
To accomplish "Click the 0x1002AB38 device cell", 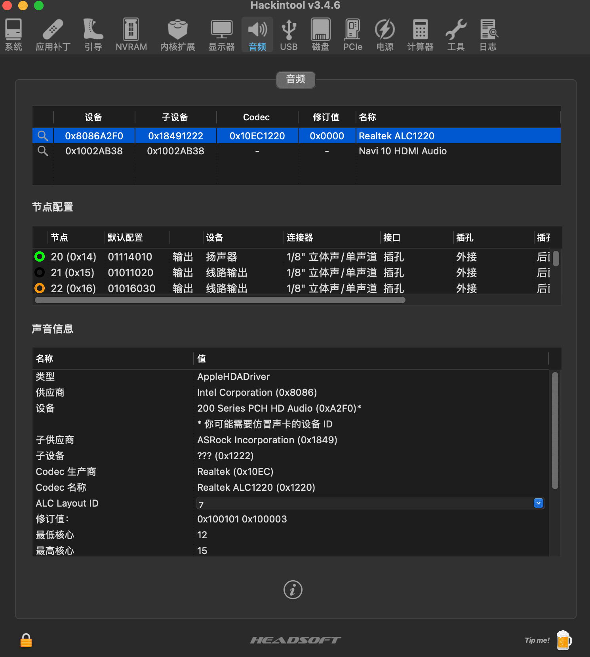I will 94,151.
